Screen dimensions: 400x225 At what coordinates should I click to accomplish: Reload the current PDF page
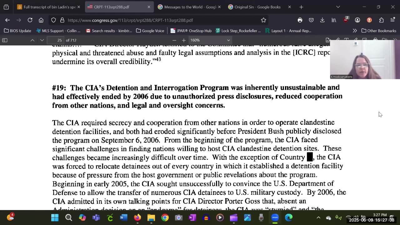coord(30,20)
